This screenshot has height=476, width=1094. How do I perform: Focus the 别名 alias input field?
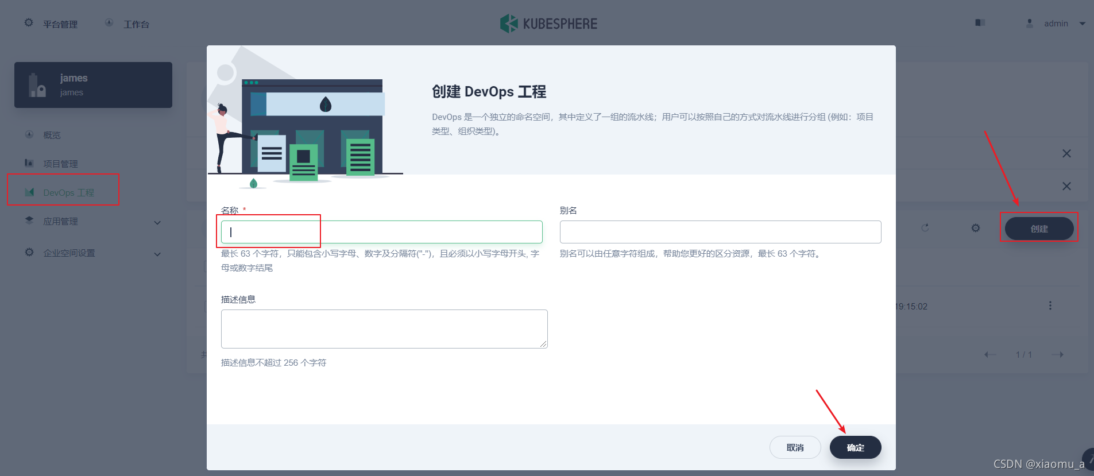point(721,232)
